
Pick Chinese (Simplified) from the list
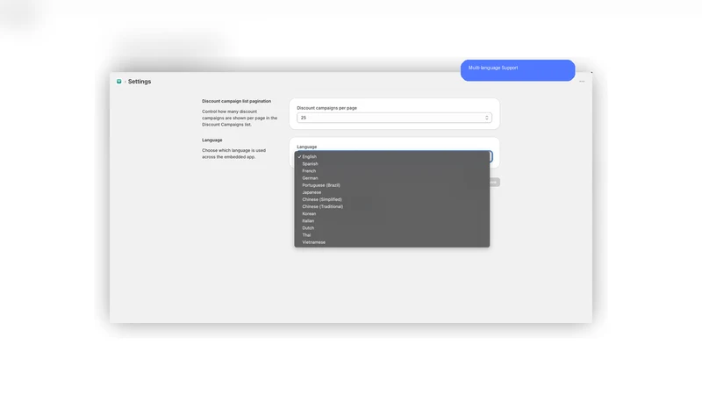[391, 200]
